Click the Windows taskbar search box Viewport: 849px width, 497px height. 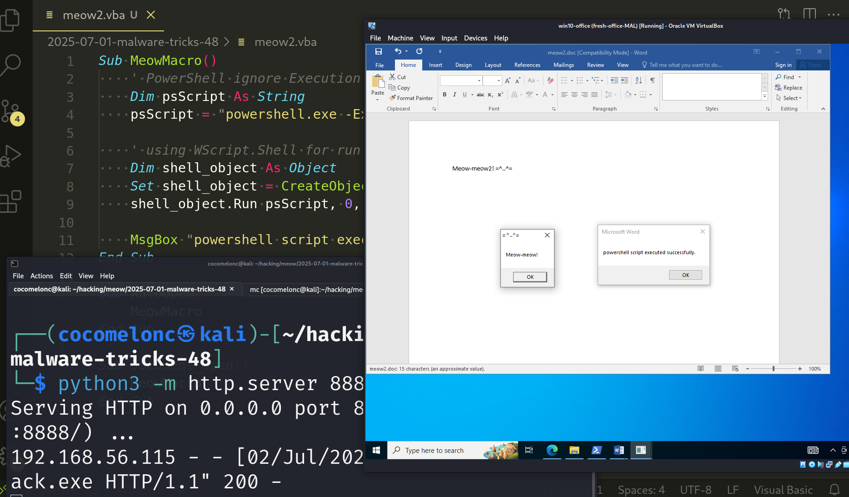click(x=453, y=450)
